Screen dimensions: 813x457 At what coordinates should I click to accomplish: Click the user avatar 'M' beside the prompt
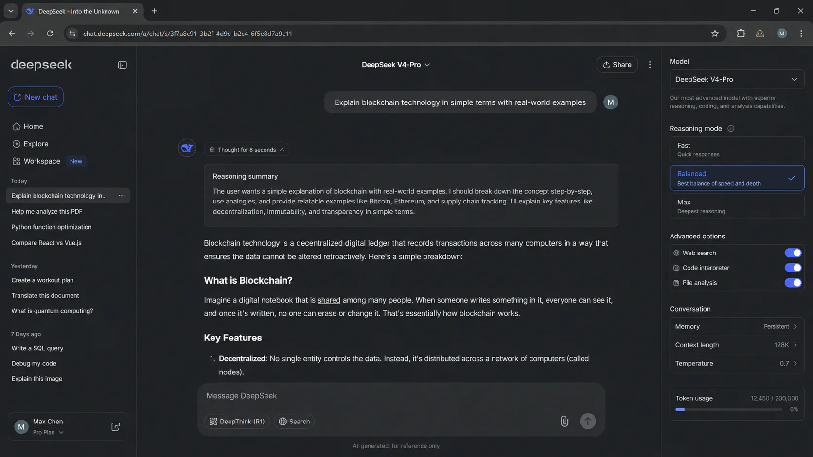(611, 102)
